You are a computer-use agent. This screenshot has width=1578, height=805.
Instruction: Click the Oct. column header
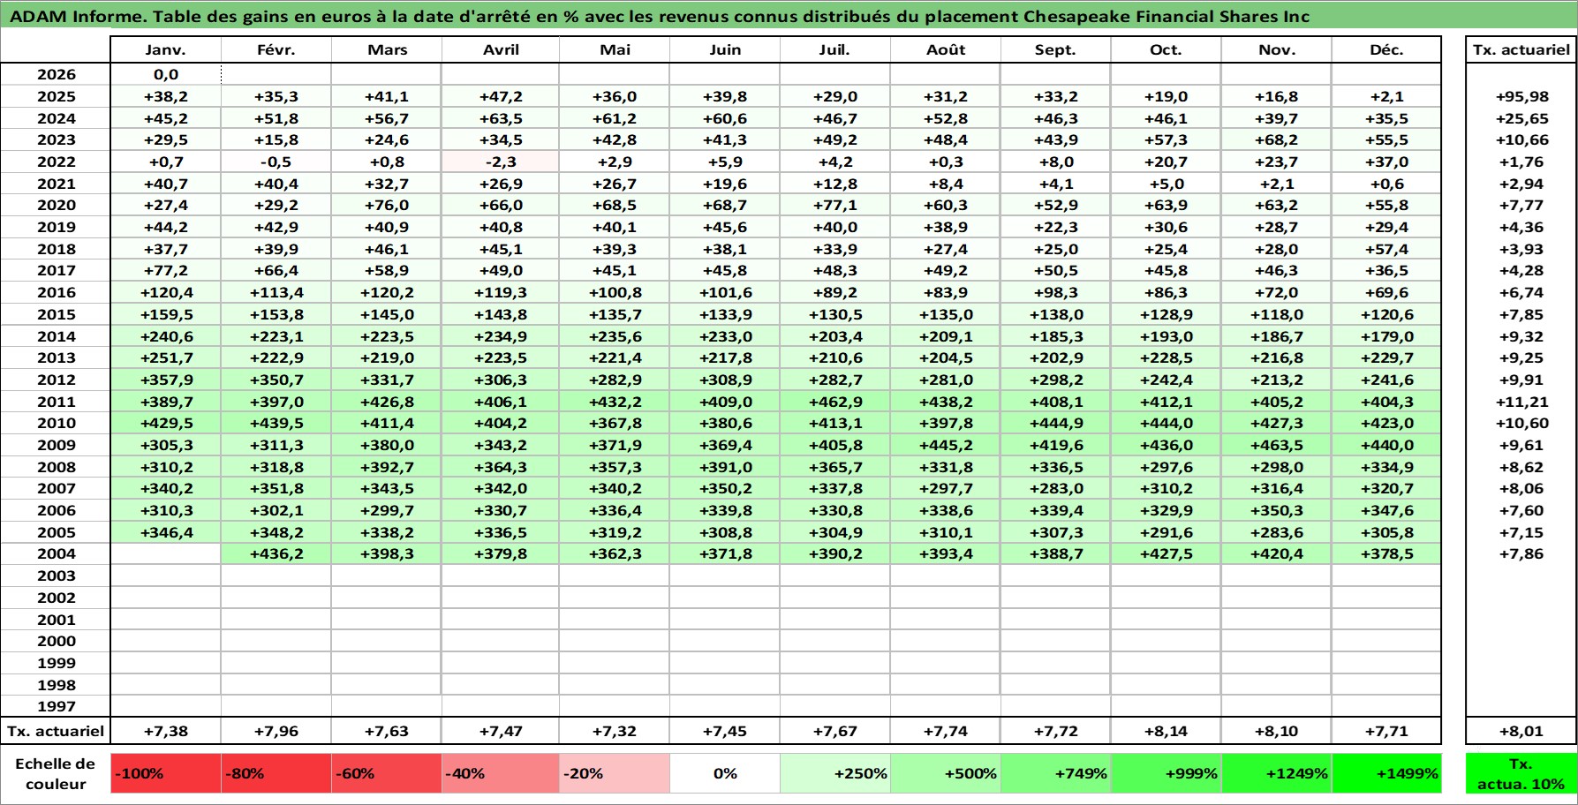click(x=1167, y=49)
